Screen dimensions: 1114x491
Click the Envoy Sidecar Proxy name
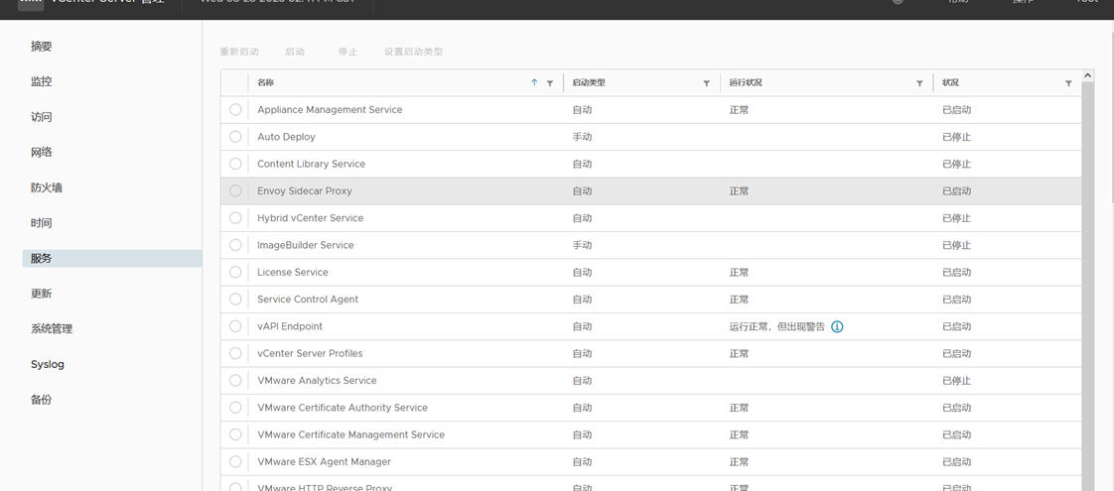tap(304, 190)
